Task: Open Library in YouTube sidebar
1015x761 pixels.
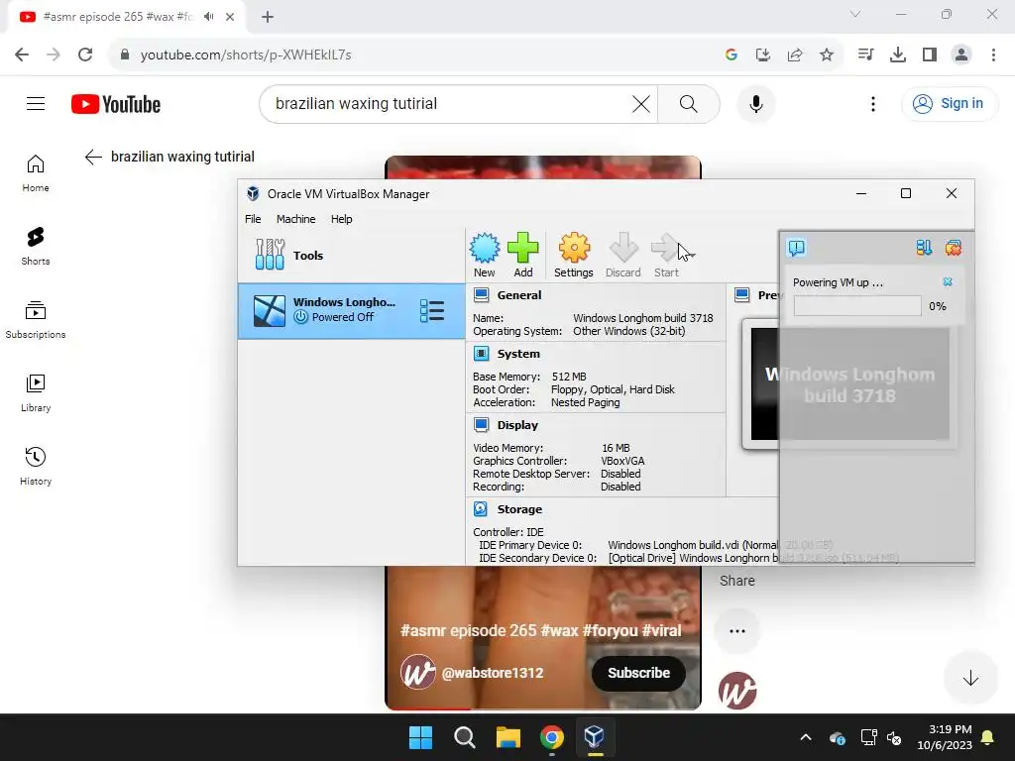Action: click(x=36, y=392)
